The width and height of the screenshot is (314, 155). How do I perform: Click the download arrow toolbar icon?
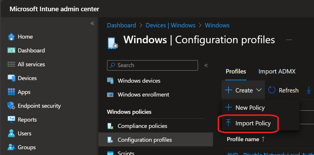tap(309, 90)
